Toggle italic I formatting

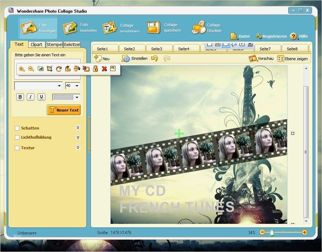[x=31, y=97]
